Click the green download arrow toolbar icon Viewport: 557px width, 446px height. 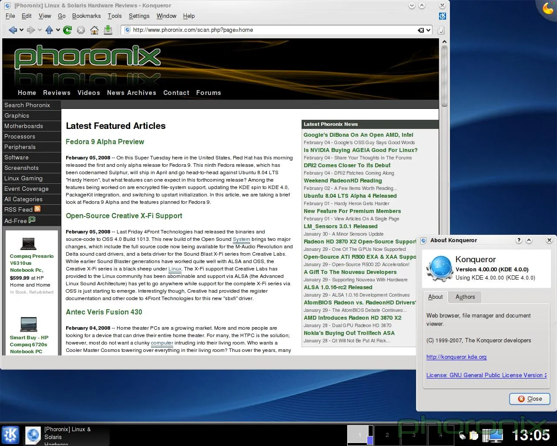pyautogui.click(x=108, y=30)
